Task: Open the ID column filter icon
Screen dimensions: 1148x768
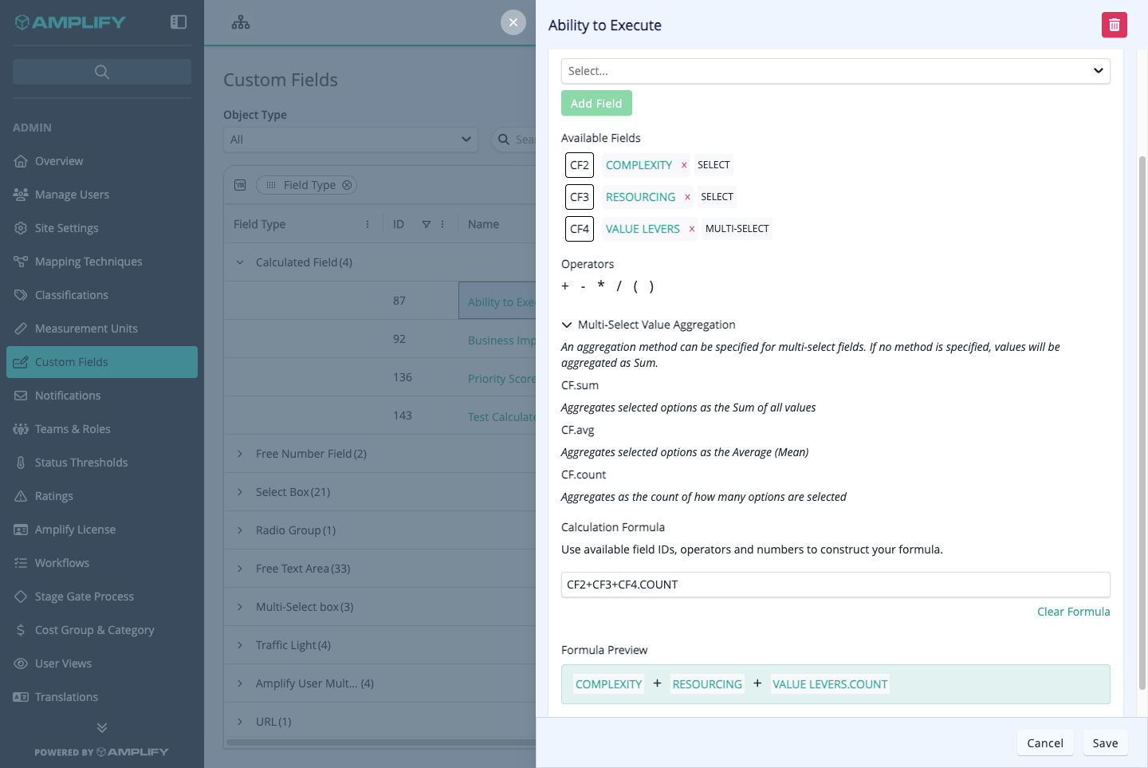Action: point(427,224)
